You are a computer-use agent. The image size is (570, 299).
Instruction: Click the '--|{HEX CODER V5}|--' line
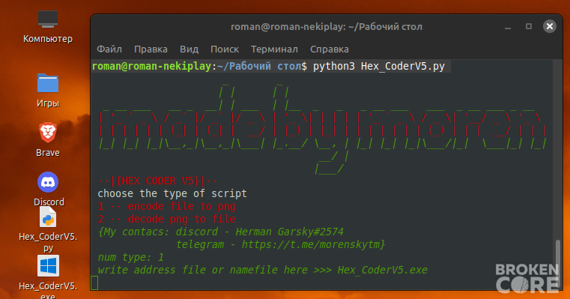coord(157,181)
